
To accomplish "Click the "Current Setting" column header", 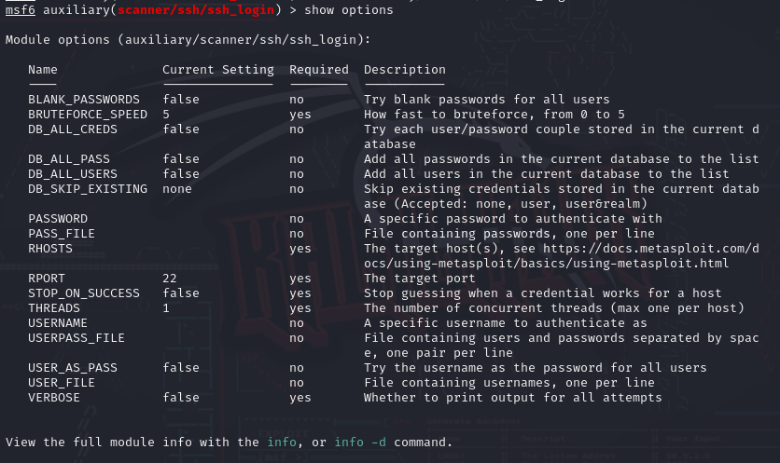I will tap(218, 70).
